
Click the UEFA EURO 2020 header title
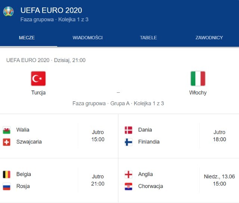pyautogui.click(x=51, y=10)
